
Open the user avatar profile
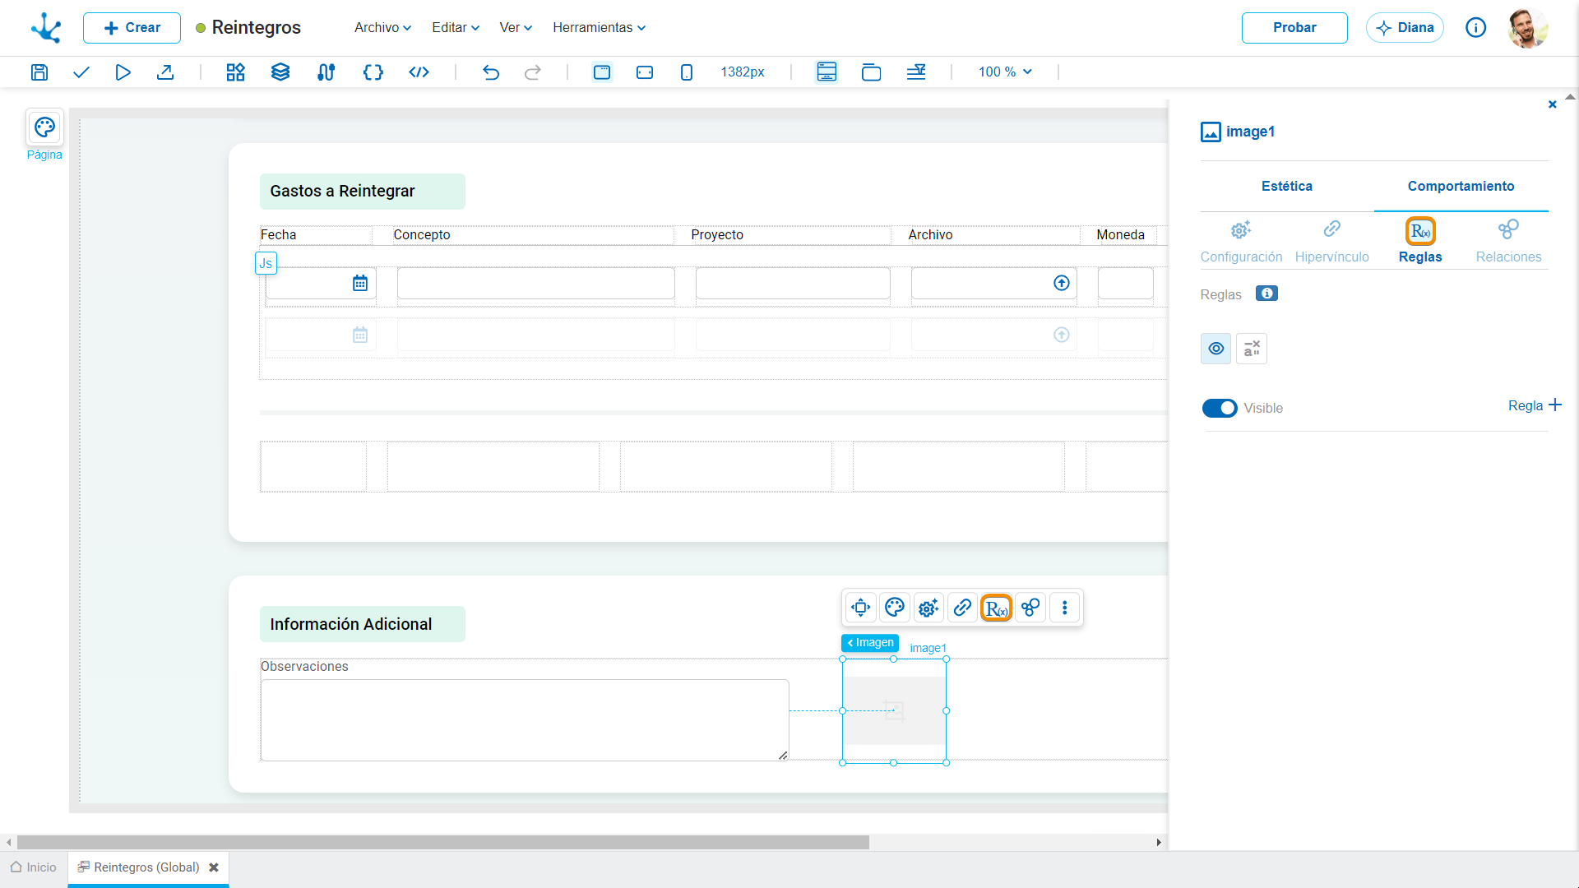1528,28
